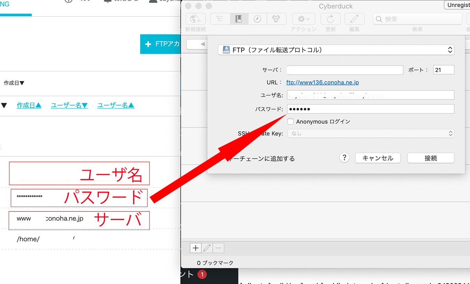The width and height of the screenshot is (470, 284).
Task: Click the パスワード input field
Action: 371,109
